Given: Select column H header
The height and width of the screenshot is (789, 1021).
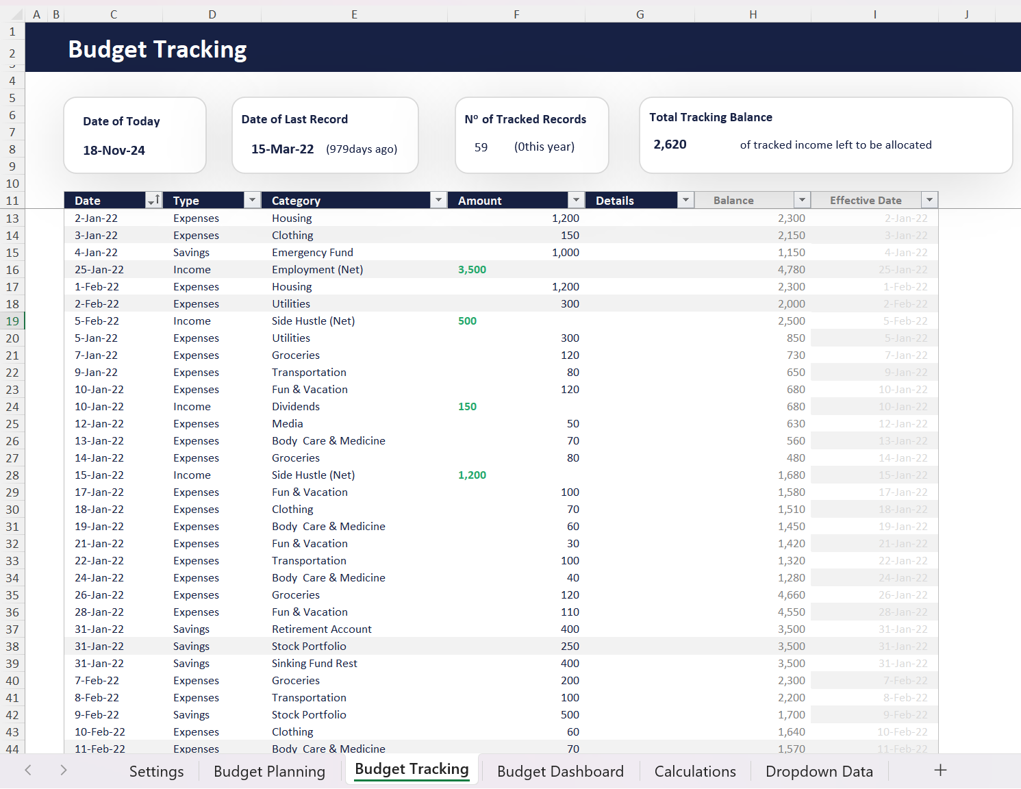Looking at the screenshot, I should [x=753, y=14].
